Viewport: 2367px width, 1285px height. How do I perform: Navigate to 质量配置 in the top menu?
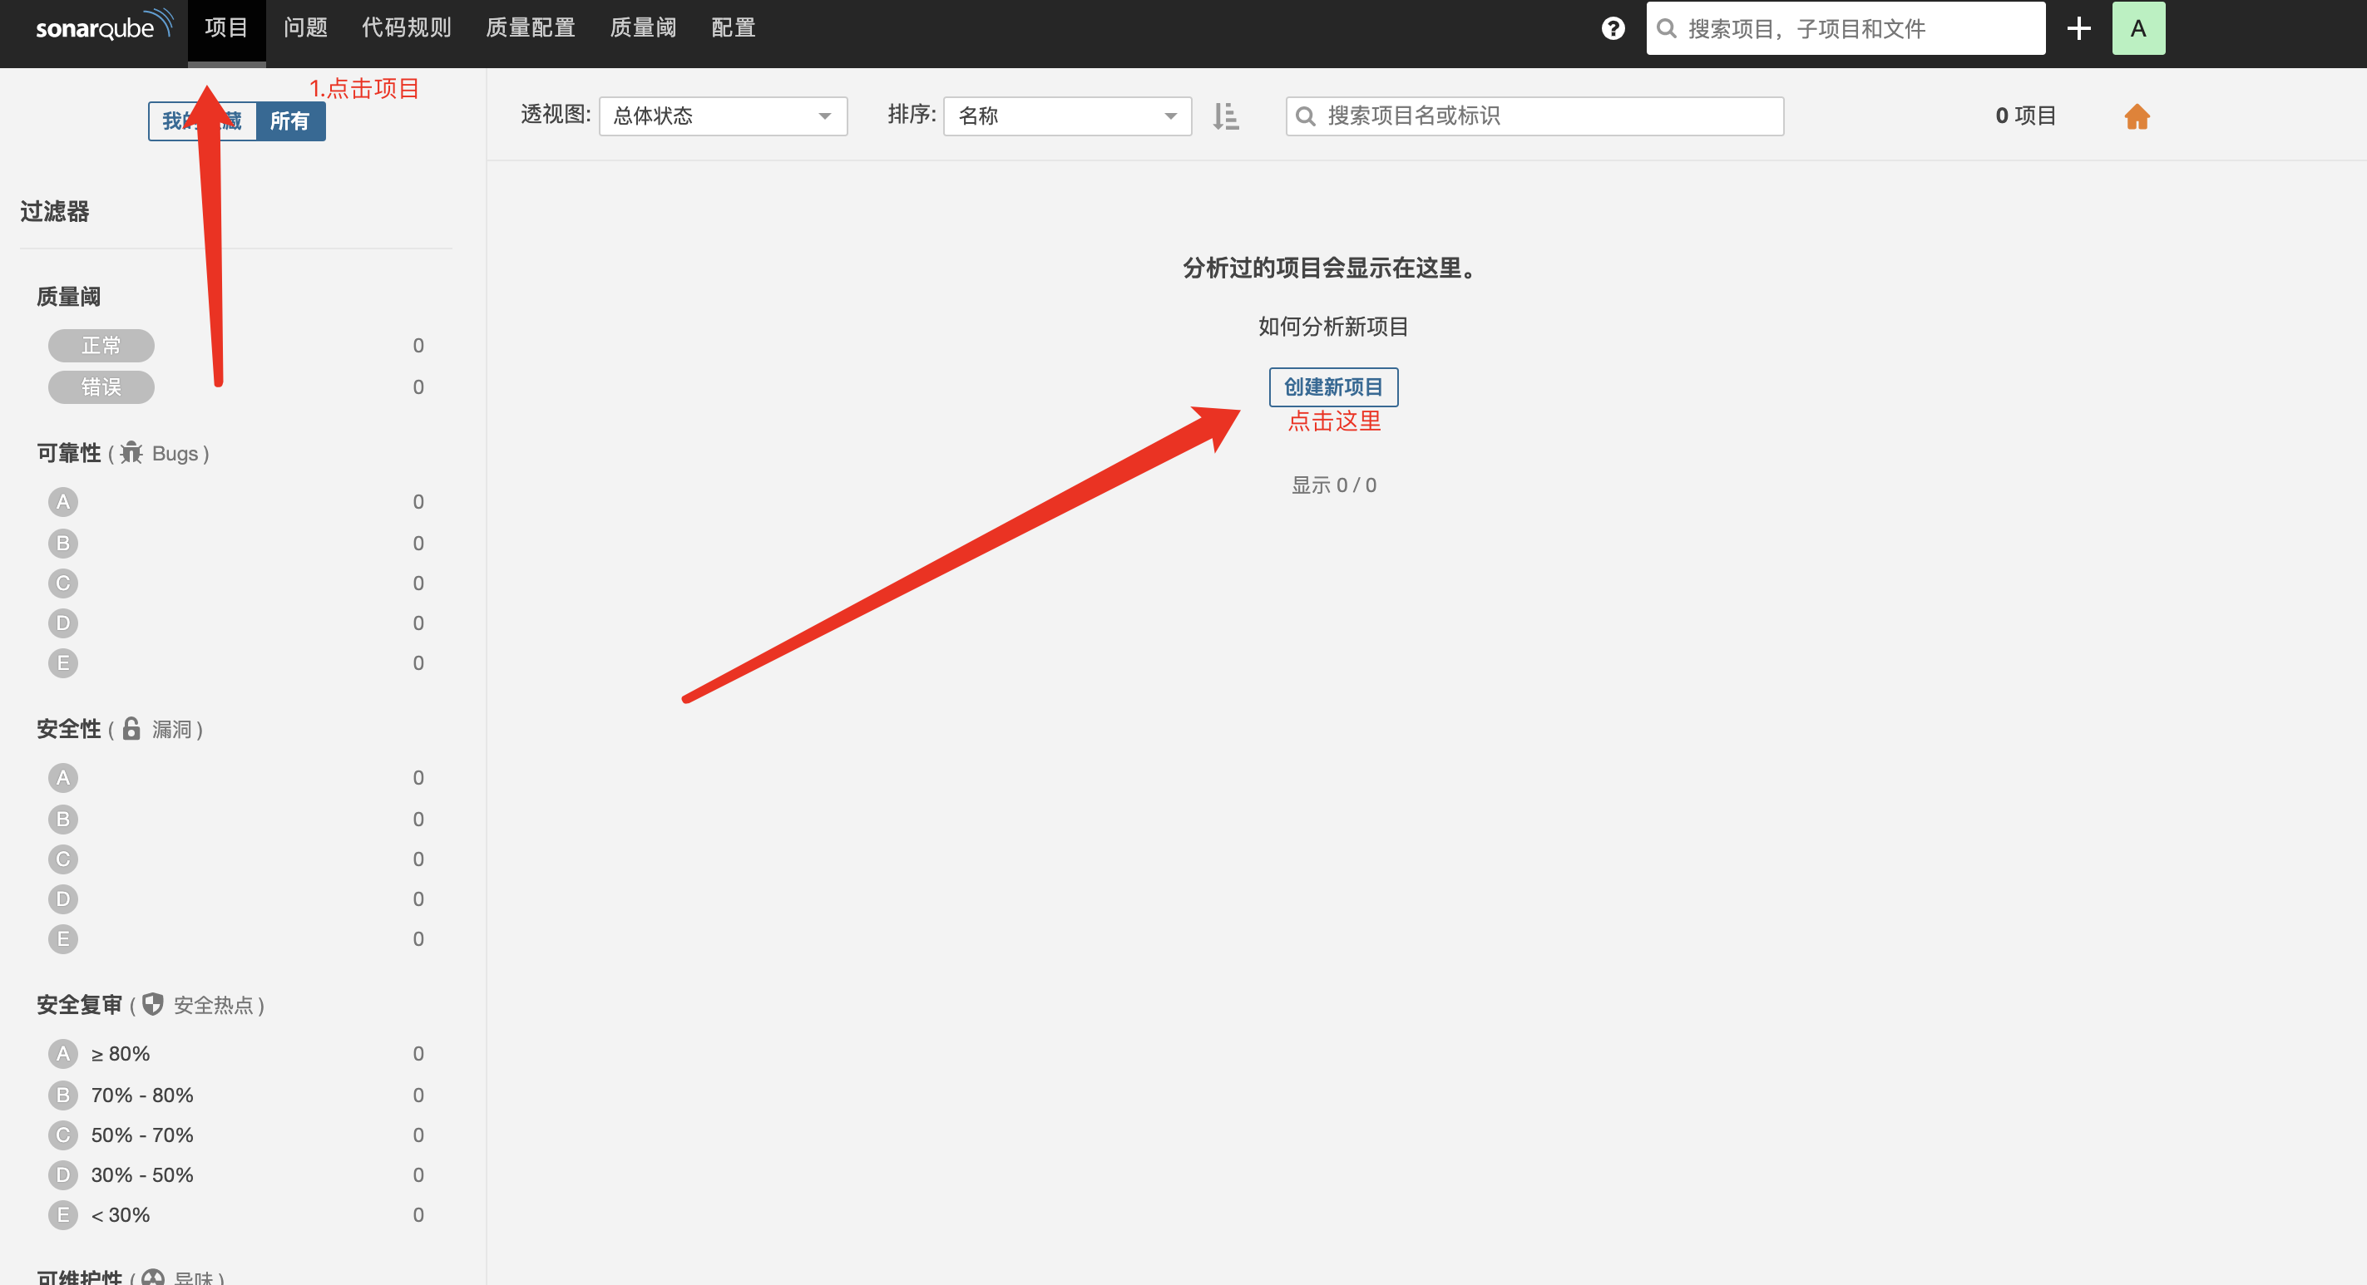(x=531, y=27)
